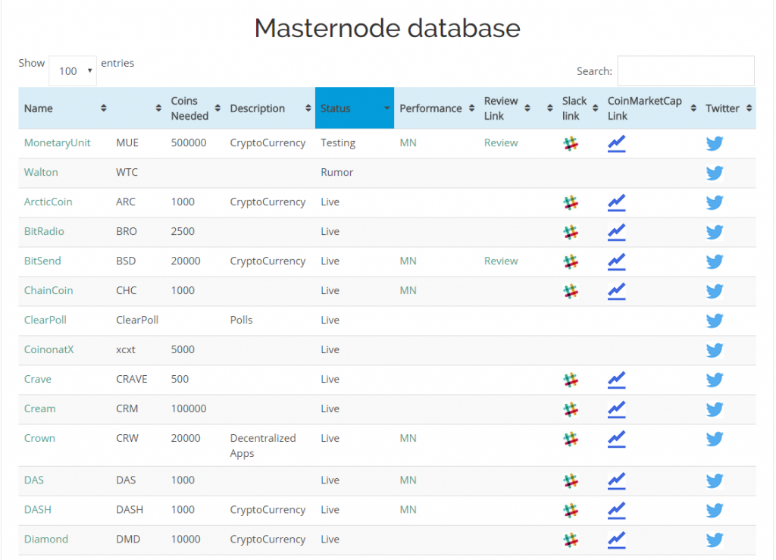The image size is (776, 560).
Task: Open the Walton coin link
Action: (x=41, y=172)
